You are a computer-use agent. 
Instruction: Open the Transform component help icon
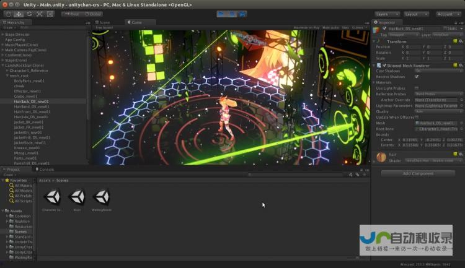point(455,41)
